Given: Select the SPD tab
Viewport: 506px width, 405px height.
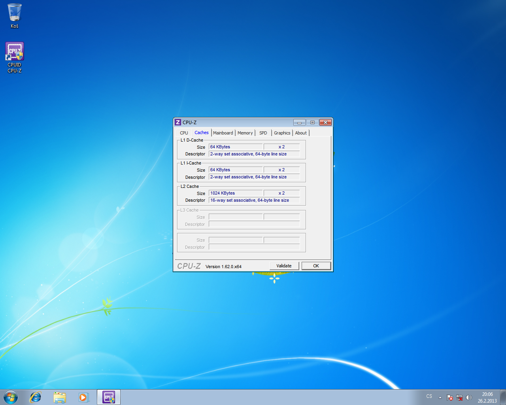Looking at the screenshot, I should coord(263,133).
